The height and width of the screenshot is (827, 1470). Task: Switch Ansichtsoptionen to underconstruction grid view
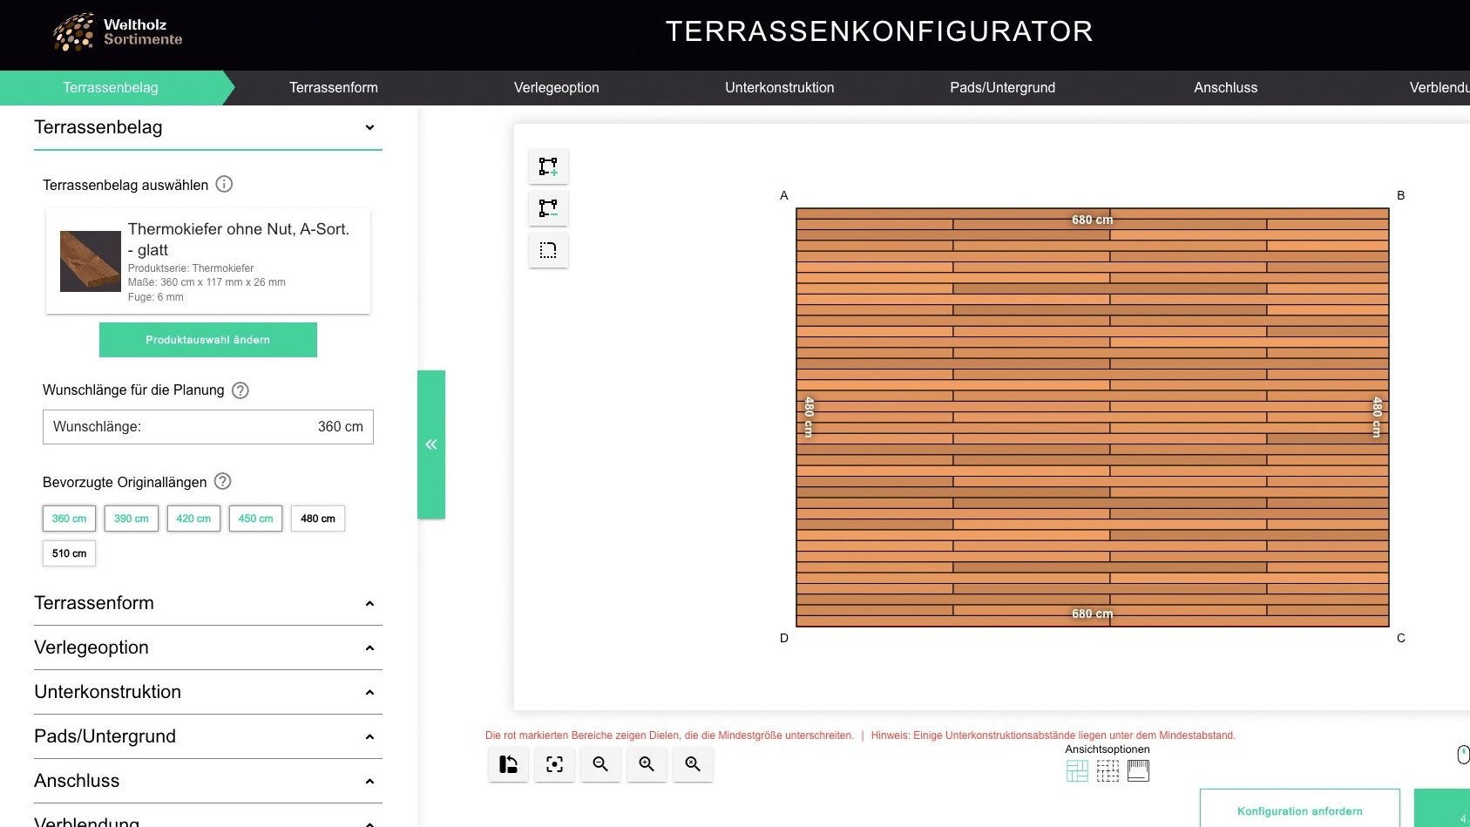click(x=1108, y=770)
